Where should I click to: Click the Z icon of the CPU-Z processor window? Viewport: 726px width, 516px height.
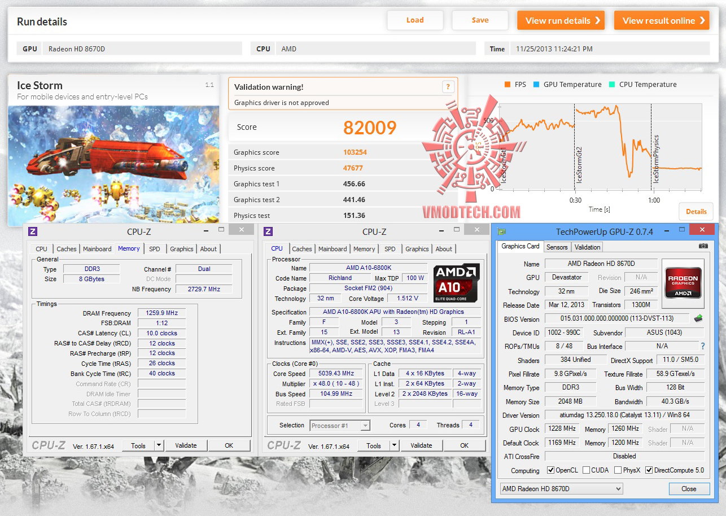pyautogui.click(x=268, y=231)
